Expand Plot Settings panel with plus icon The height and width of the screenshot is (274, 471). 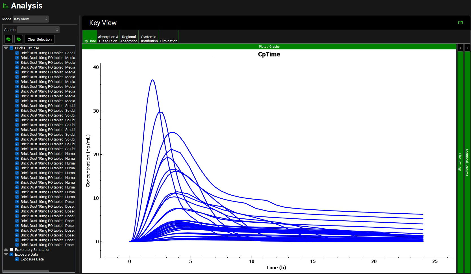(461, 48)
